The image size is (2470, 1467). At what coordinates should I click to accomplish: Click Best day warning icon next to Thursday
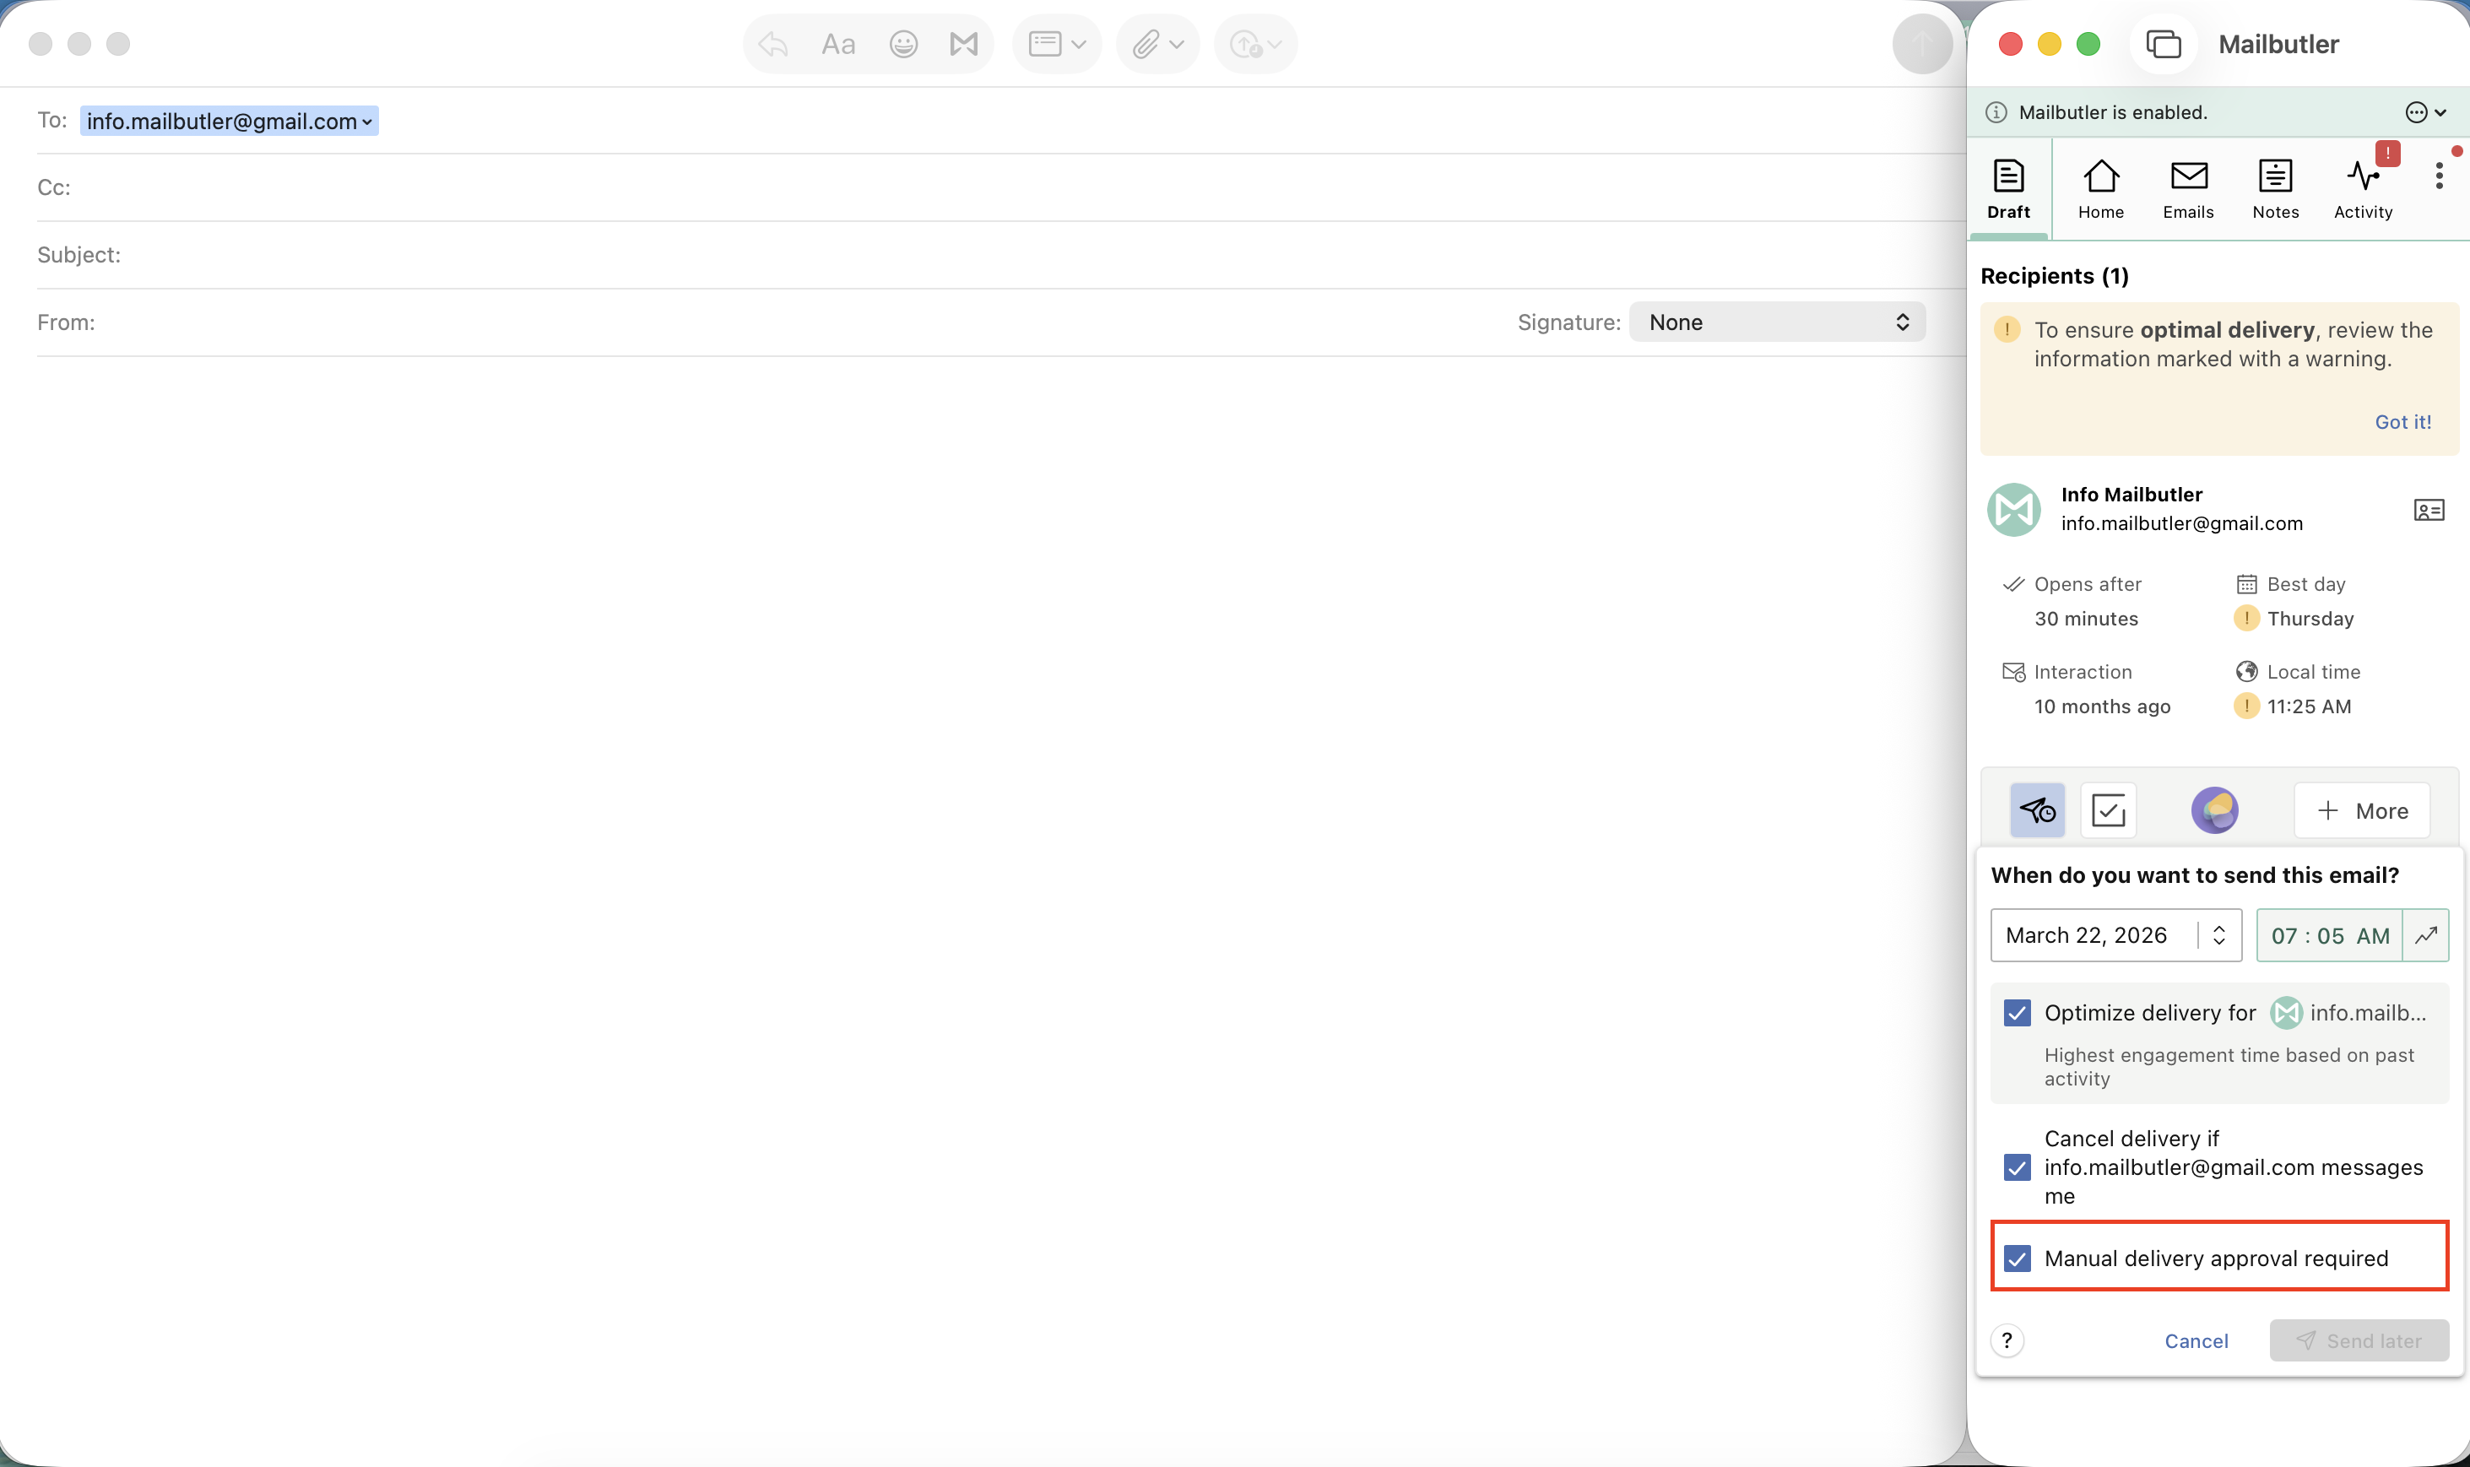point(2245,618)
